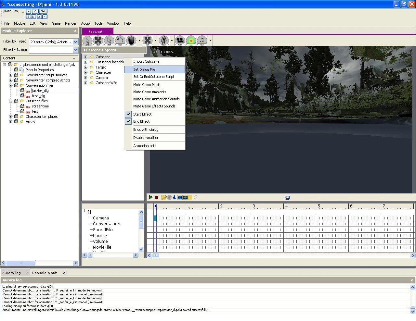The height and width of the screenshot is (321, 416).
Task: Play the cutscene with green play button
Action: [x=151, y=197]
